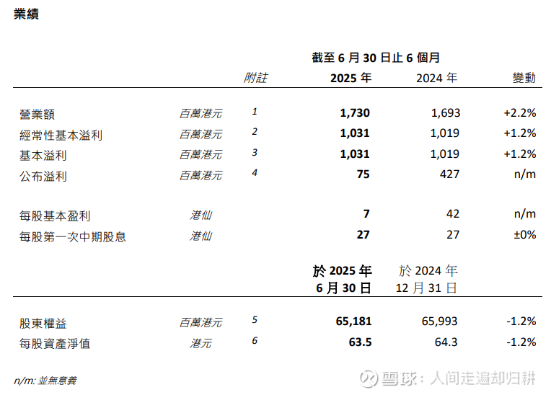Click the 2024 年 column header
551x395 pixels.
tap(437, 78)
